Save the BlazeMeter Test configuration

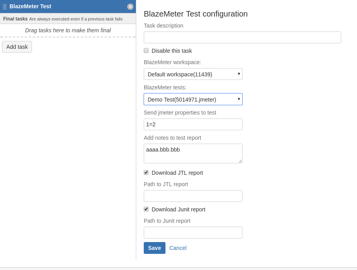tap(154, 248)
